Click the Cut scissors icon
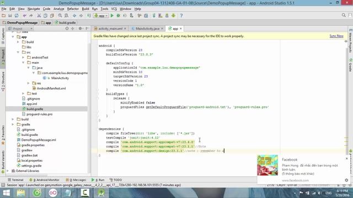Screen dimensions: 353x198 [x=39, y=15]
